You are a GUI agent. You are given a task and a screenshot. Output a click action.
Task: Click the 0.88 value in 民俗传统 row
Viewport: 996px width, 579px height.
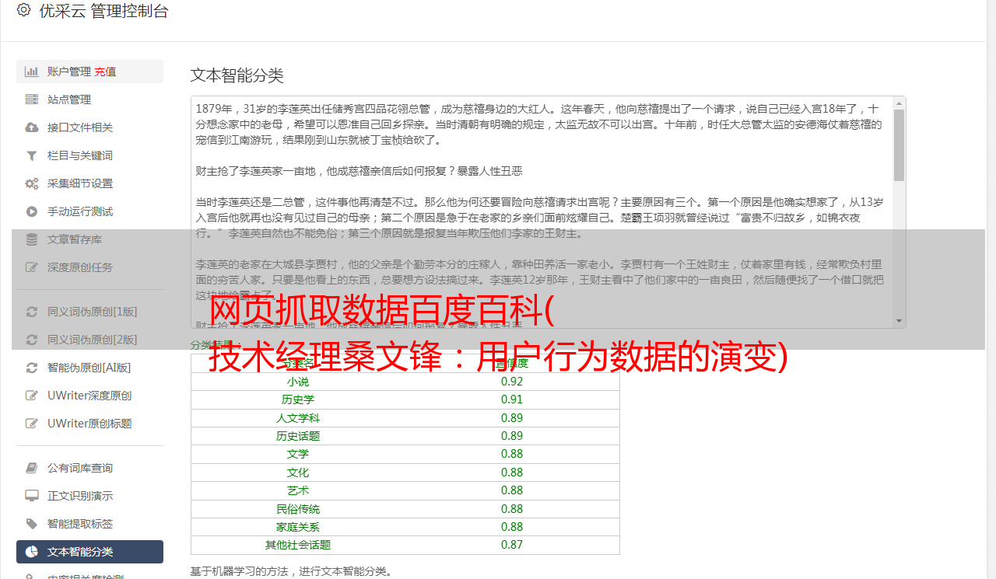[x=512, y=509]
